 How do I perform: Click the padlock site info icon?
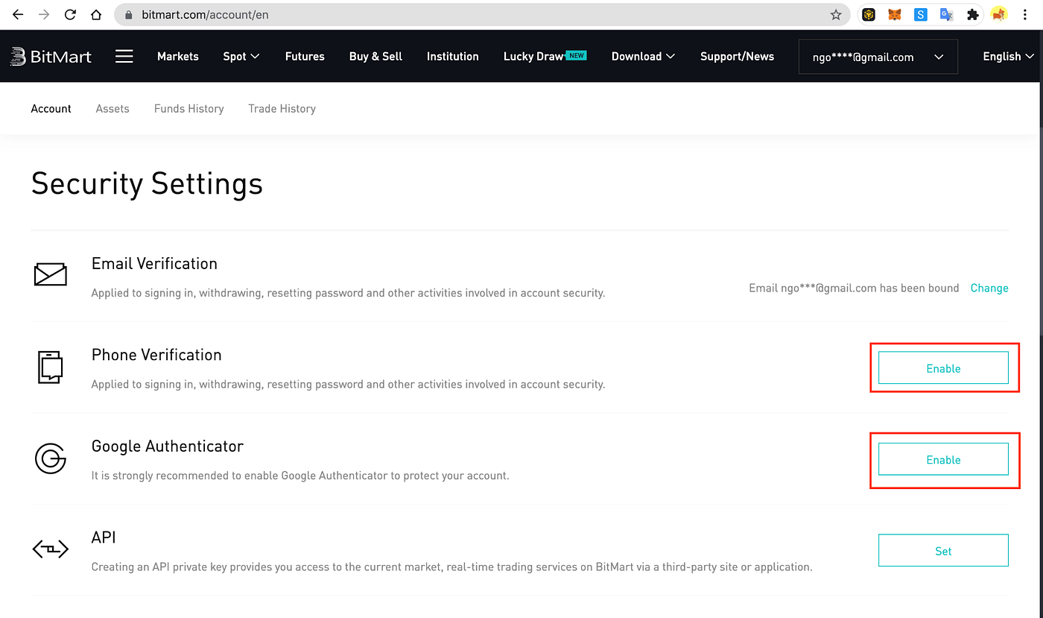128,14
